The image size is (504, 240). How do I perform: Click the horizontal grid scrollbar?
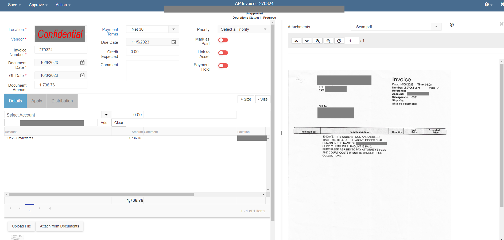point(101,195)
